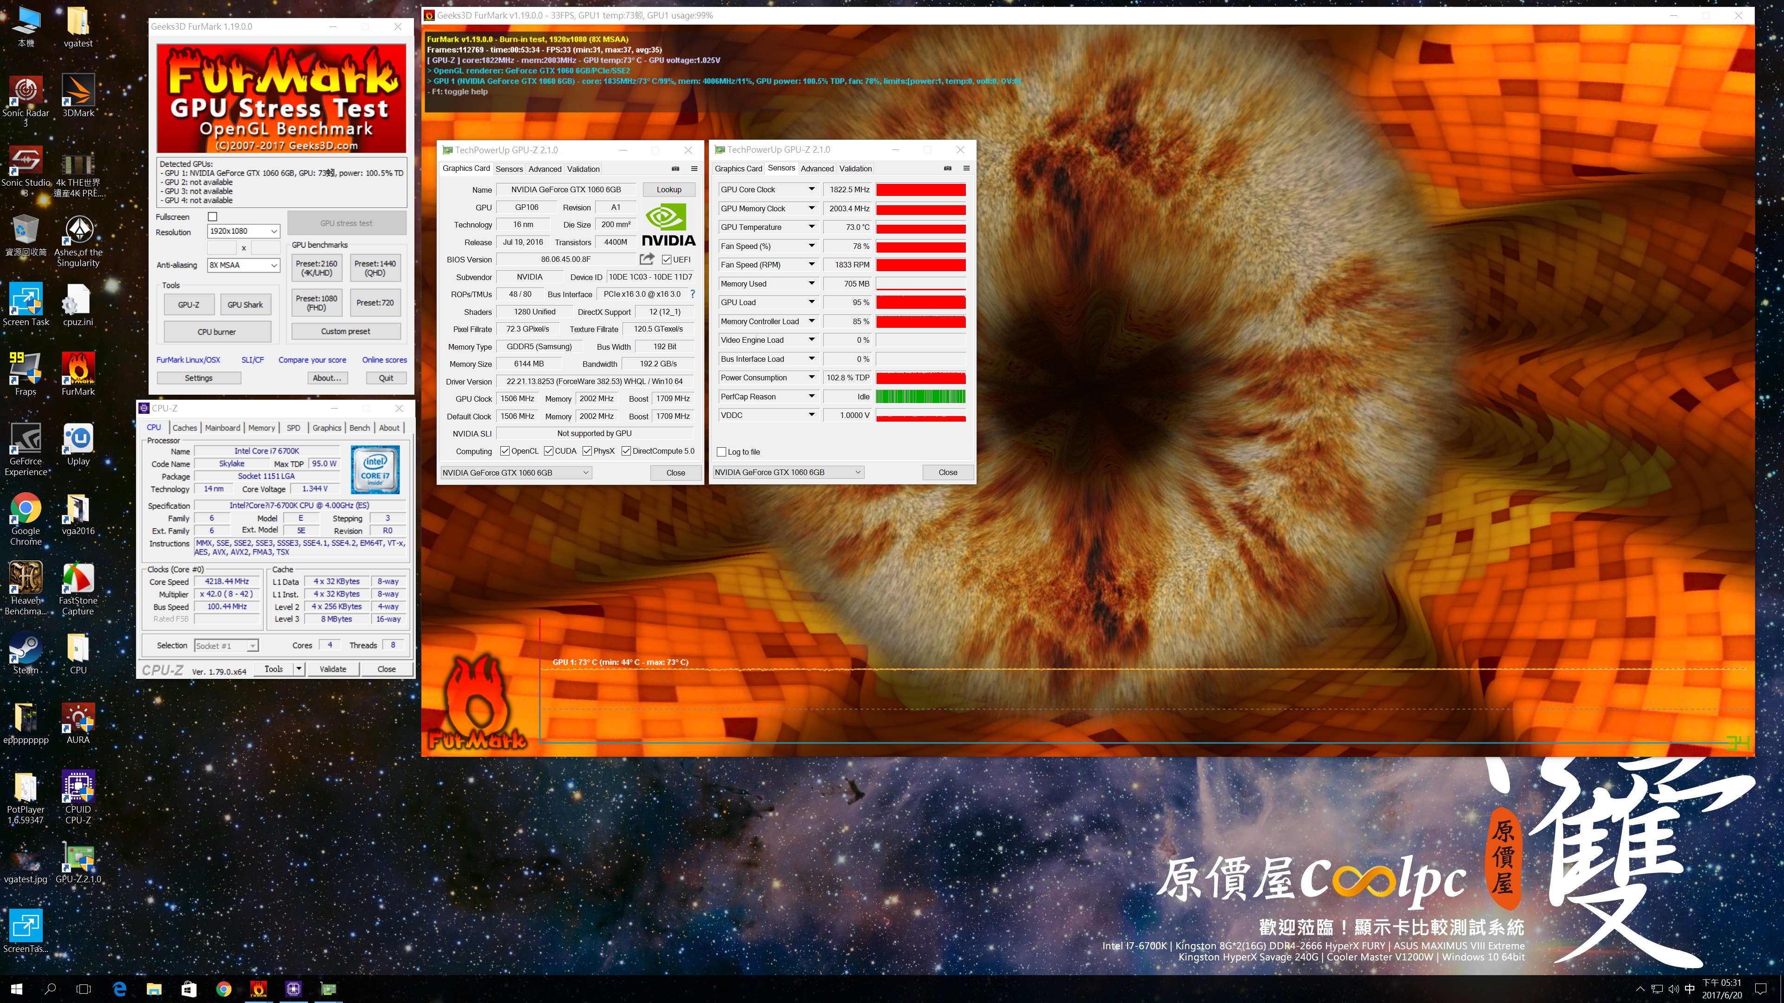Launch Steam from the desktop
Image resolution: width=1784 pixels, height=1003 pixels.
(26, 653)
